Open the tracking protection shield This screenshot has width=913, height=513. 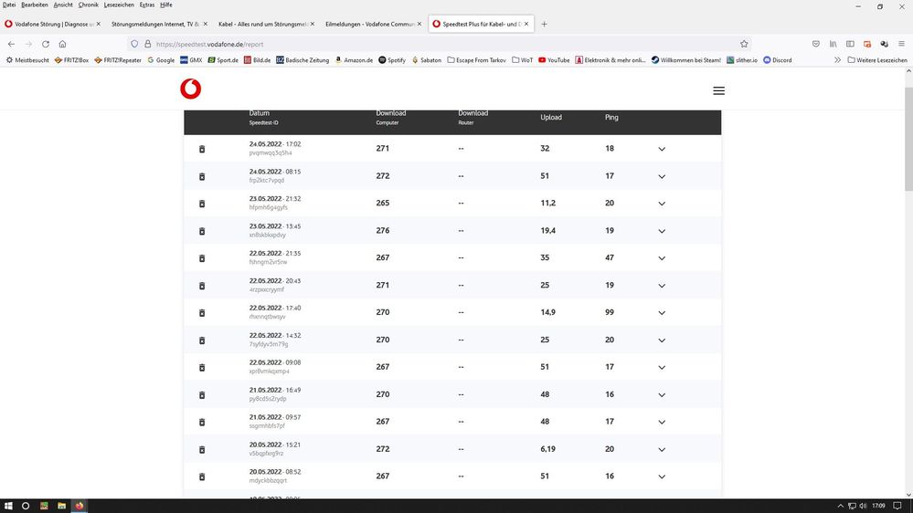pos(134,44)
